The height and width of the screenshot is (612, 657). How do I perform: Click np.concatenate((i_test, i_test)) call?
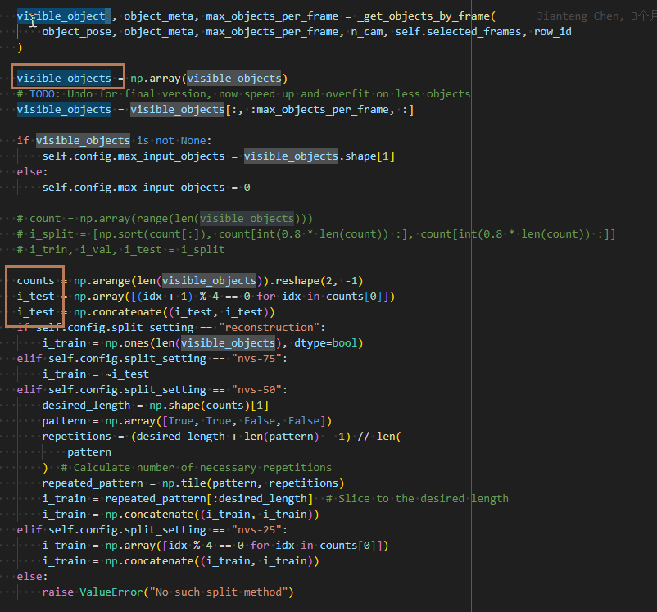[174, 312]
